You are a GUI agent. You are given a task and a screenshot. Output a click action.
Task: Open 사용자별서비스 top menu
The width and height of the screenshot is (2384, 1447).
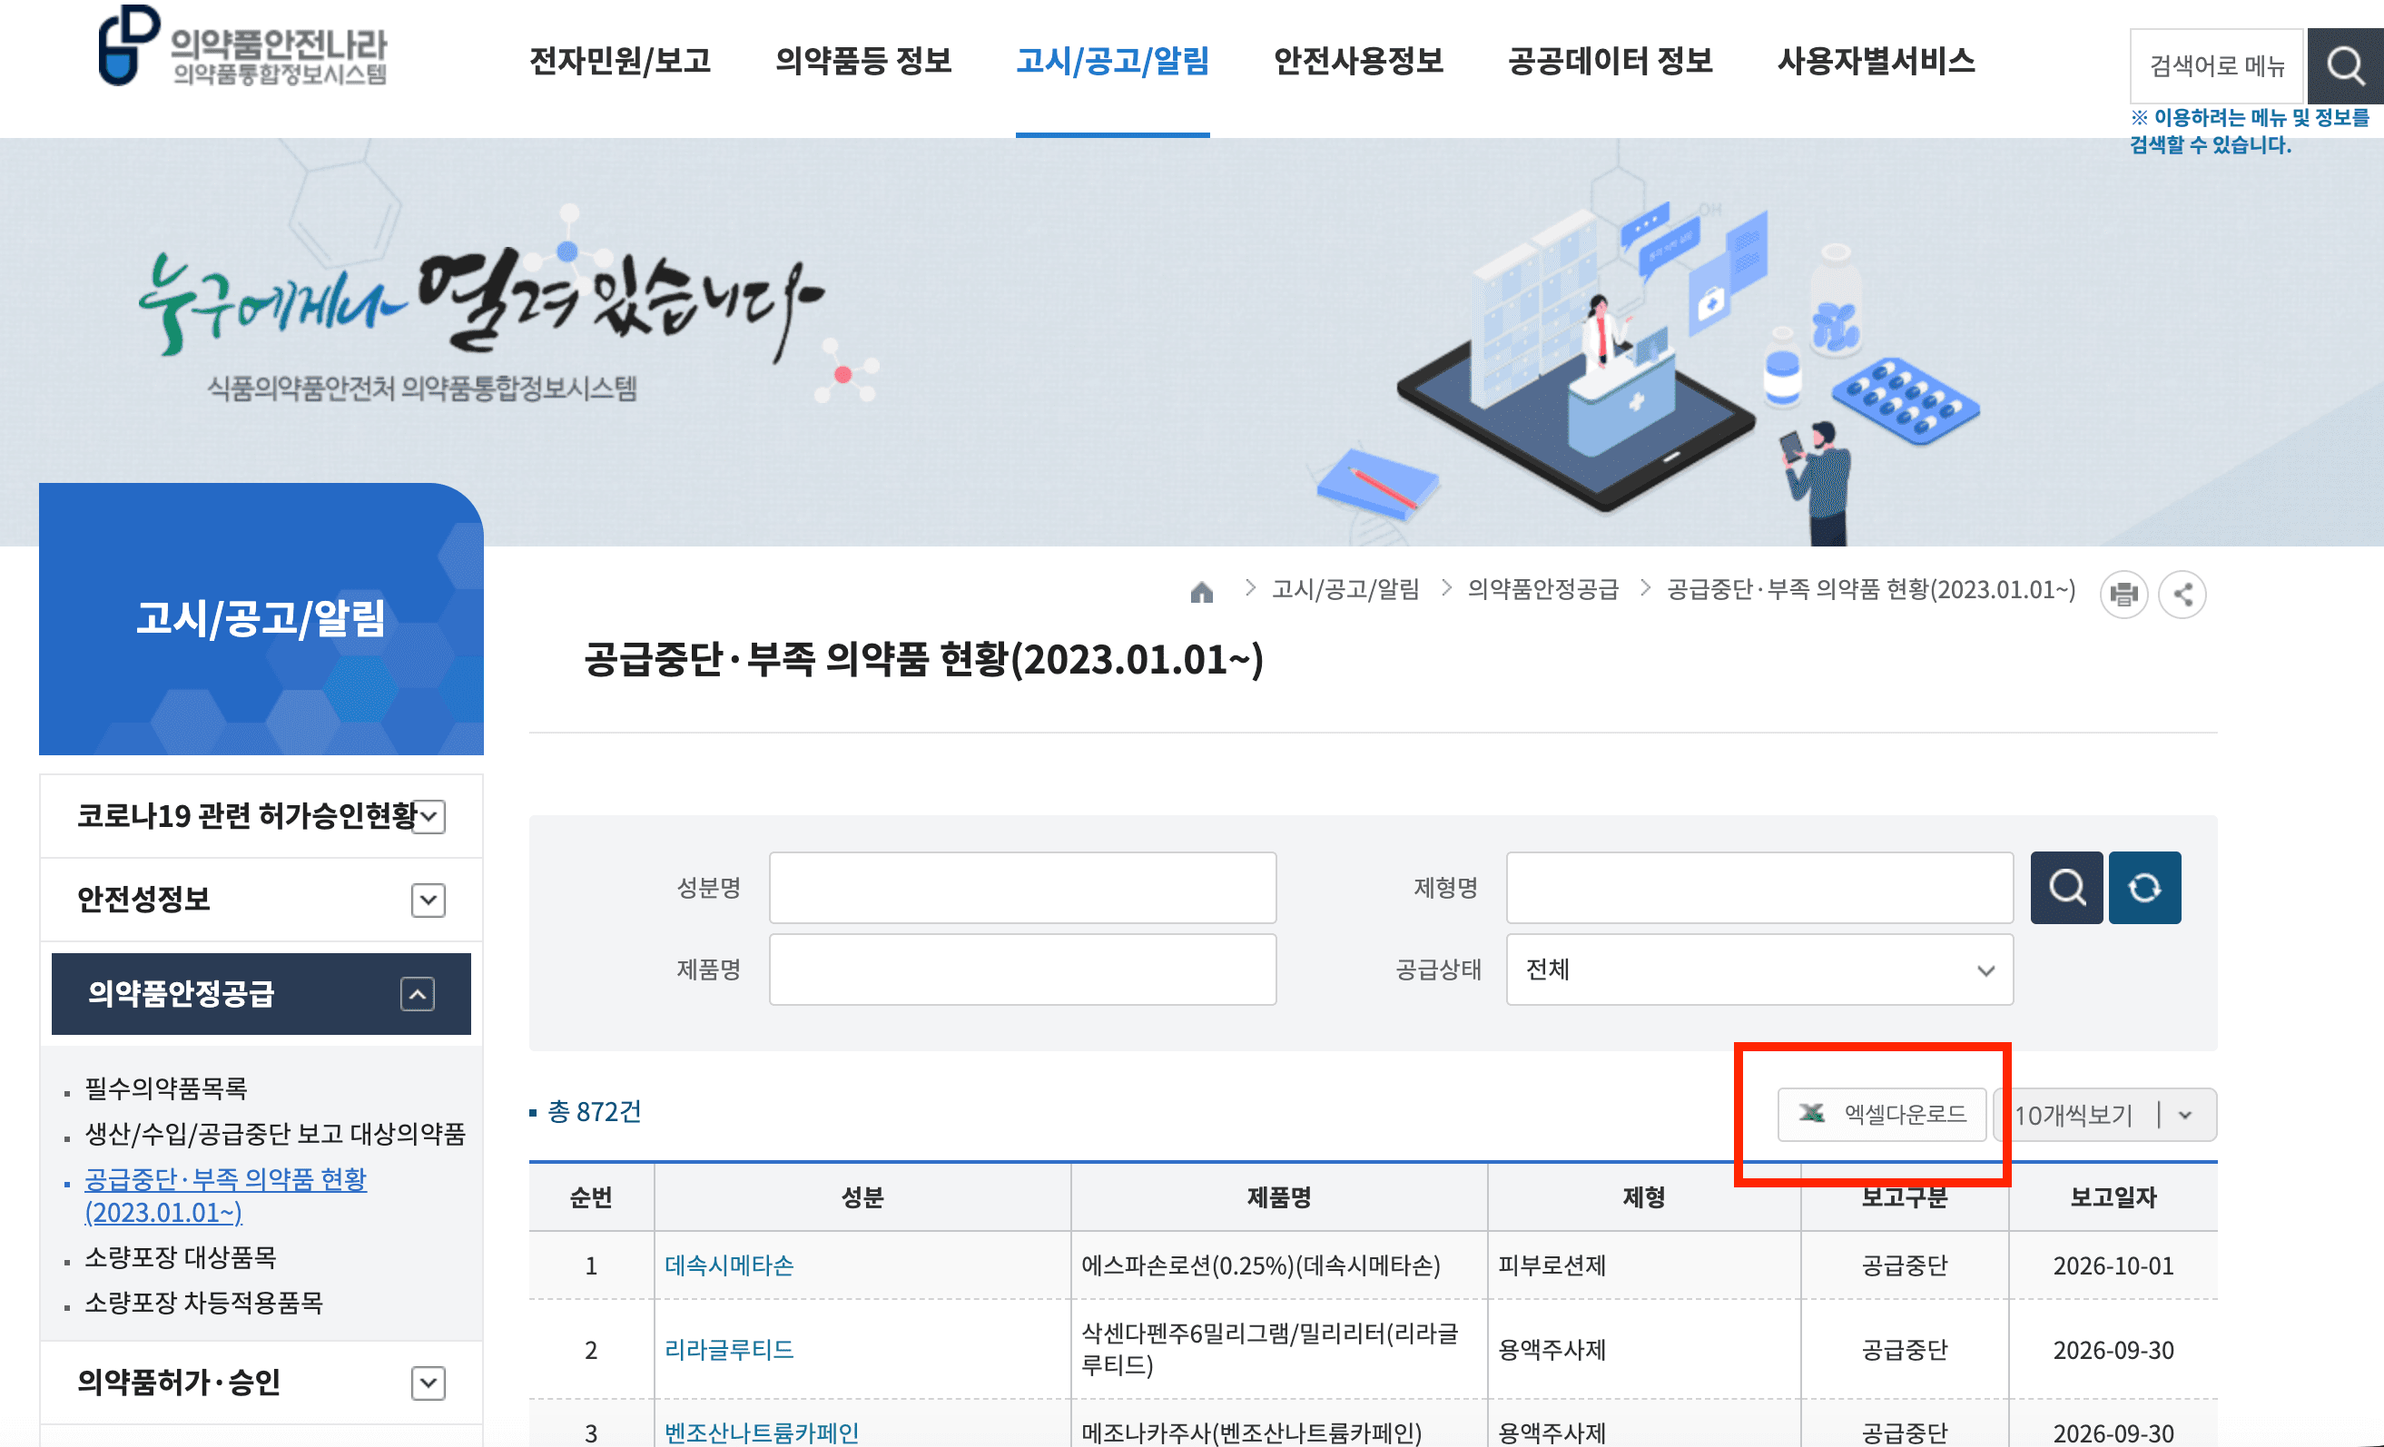1876,61
